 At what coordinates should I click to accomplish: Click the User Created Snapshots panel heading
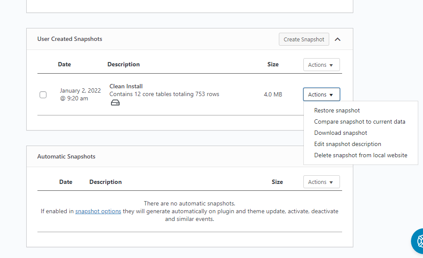click(70, 39)
